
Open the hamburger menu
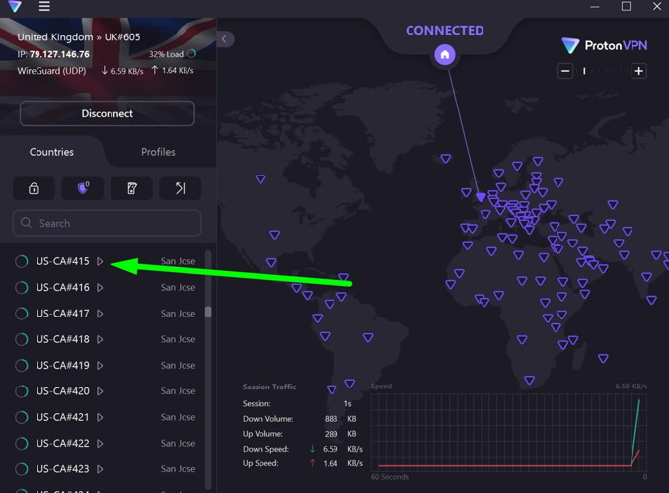click(x=44, y=7)
